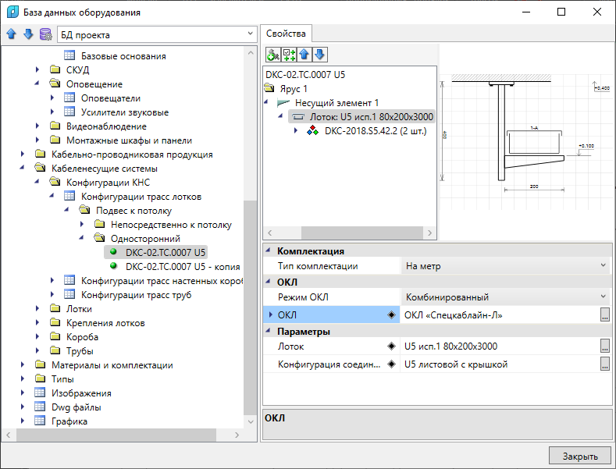Select Усилители звуковые tree item
Viewport: 616px width, 469px height.
(125, 112)
